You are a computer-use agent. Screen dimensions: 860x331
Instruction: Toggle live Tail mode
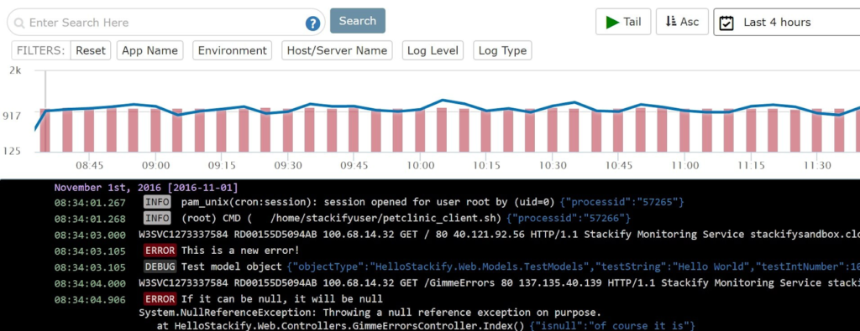tap(623, 22)
